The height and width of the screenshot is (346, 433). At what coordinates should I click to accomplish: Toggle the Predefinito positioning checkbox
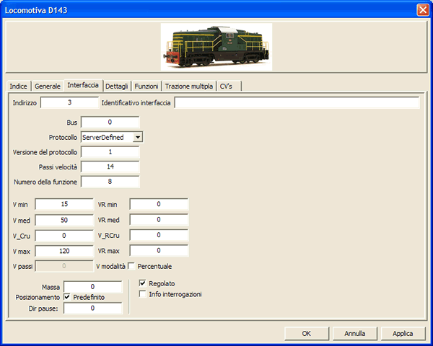67,296
